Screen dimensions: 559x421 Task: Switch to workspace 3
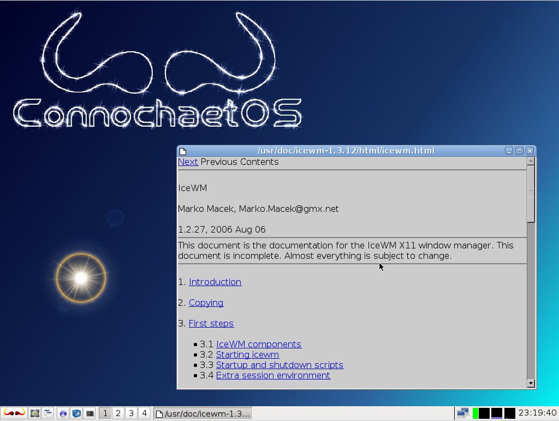pyautogui.click(x=131, y=413)
